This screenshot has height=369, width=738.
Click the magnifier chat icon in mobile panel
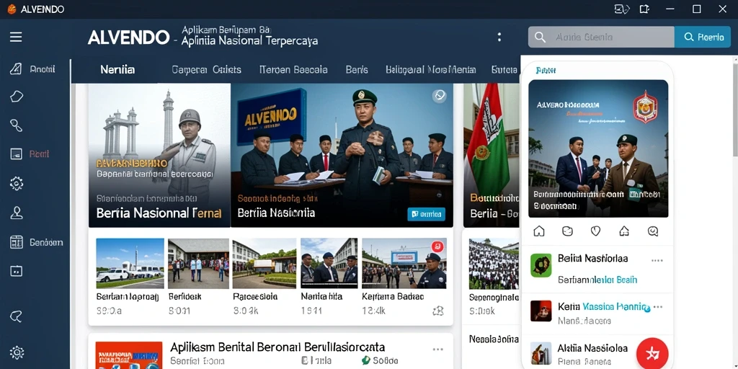pyautogui.click(x=653, y=231)
